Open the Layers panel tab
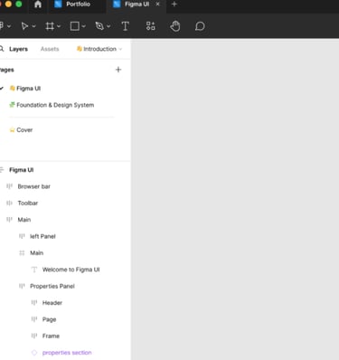 click(x=18, y=49)
